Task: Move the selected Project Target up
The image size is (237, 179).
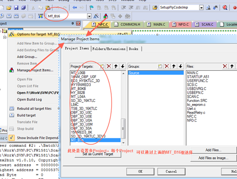Action: coord(116,66)
